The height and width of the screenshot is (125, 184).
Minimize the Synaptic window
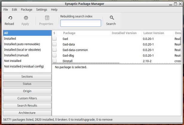click(x=169, y=4)
